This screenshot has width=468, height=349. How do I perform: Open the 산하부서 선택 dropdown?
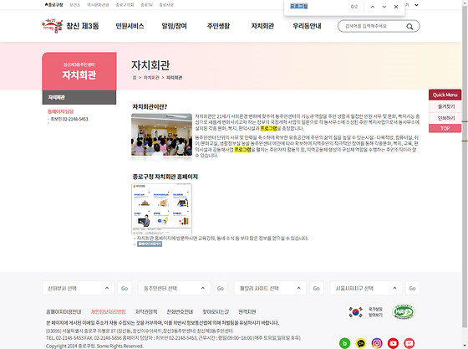pos(79,288)
